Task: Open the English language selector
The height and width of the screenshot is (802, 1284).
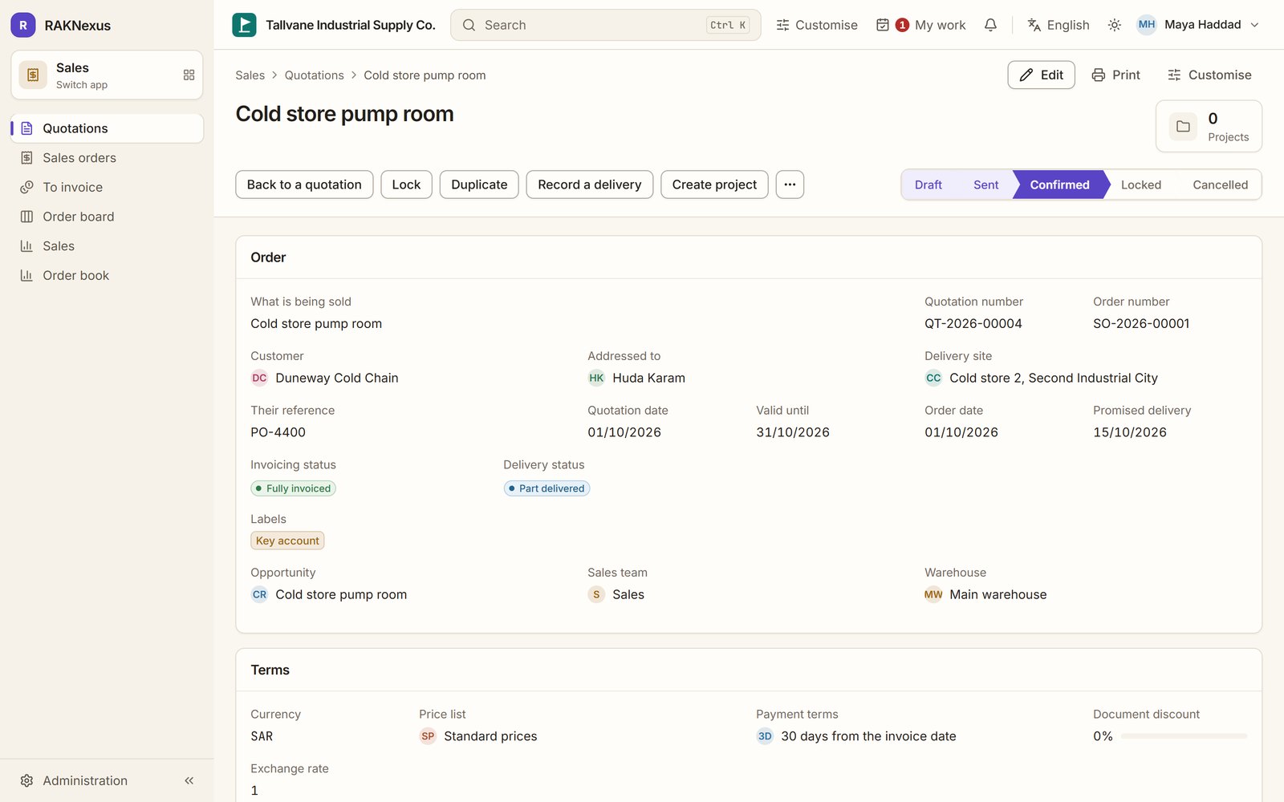Action: point(1058,25)
